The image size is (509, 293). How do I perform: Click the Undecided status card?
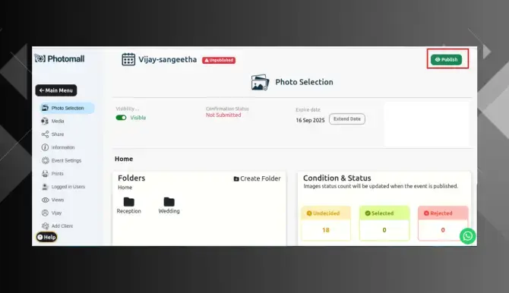[326, 223]
